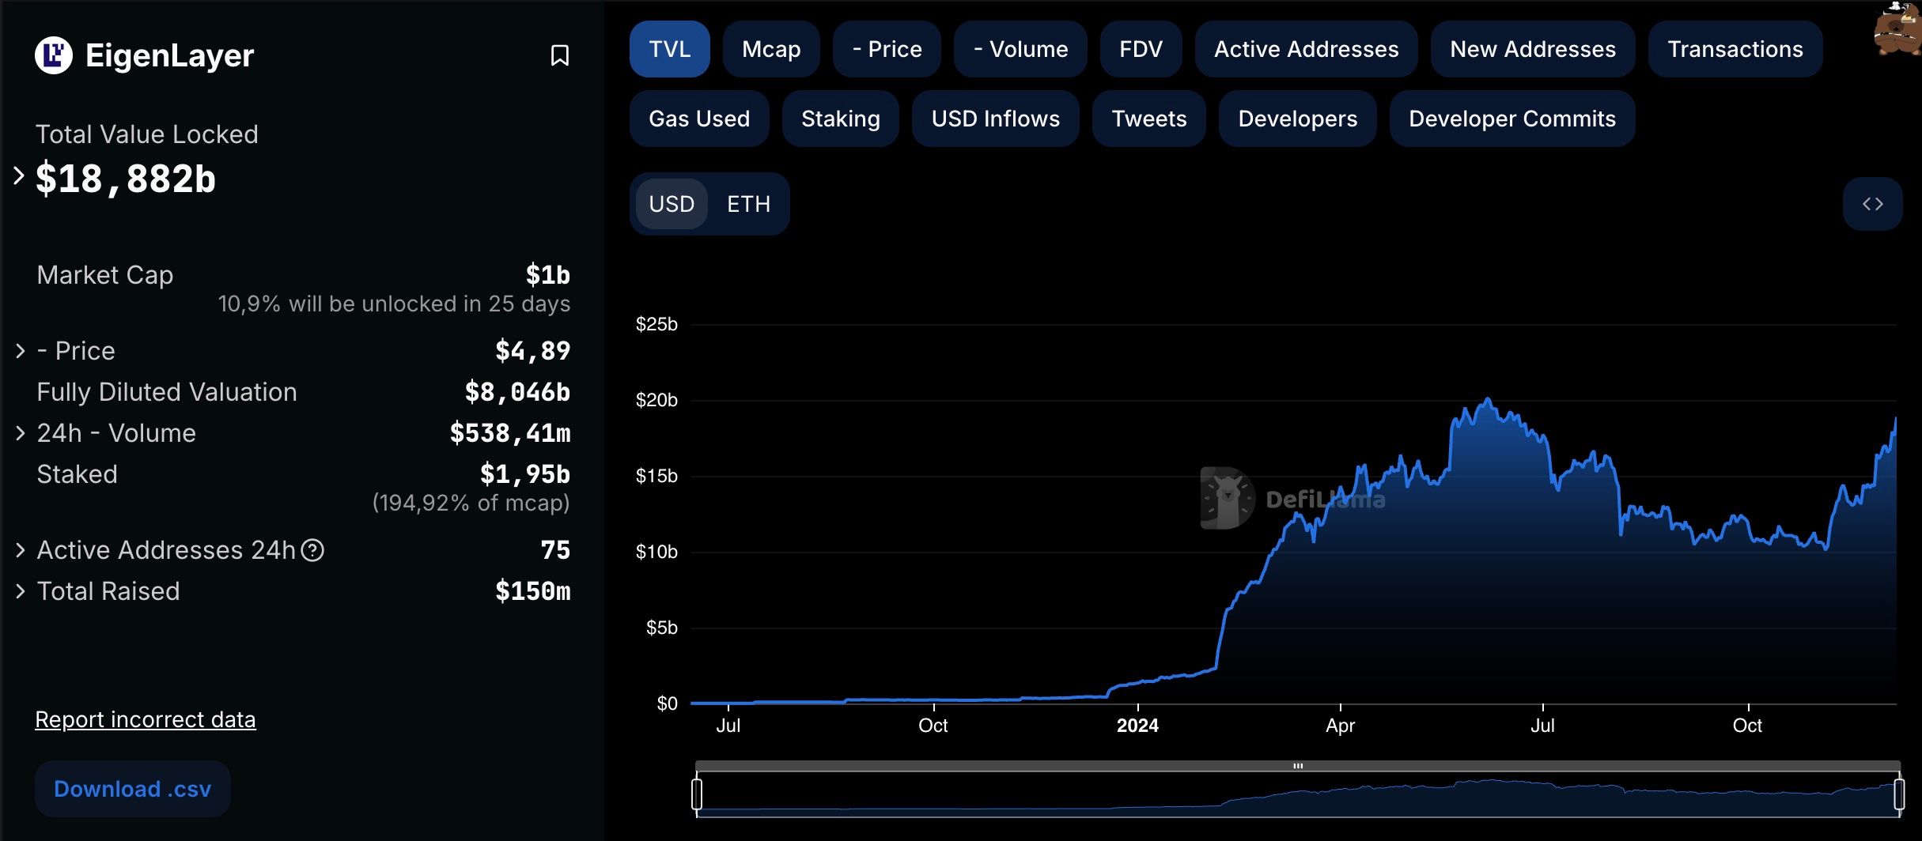The height and width of the screenshot is (841, 1922).
Task: Toggle the Staking chart metric
Action: (x=841, y=119)
